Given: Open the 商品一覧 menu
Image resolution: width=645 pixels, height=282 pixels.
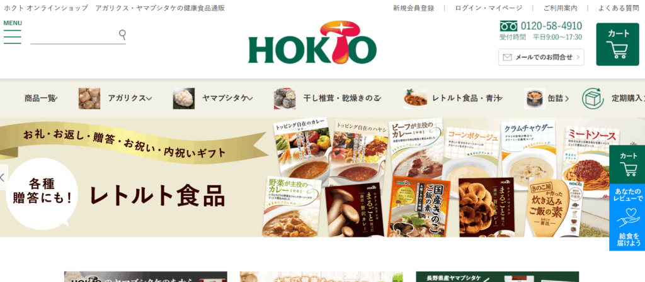Looking at the screenshot, I should pyautogui.click(x=41, y=99).
